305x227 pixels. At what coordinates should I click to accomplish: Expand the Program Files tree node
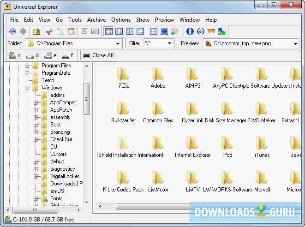(27, 66)
